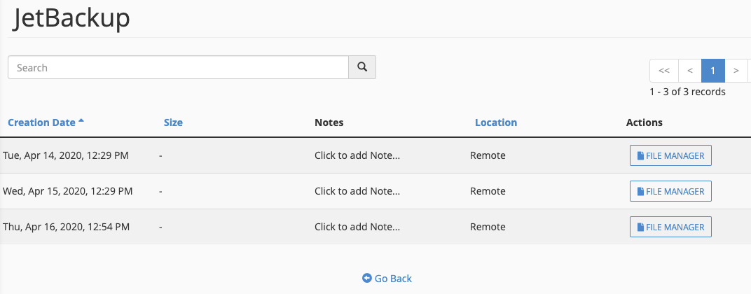This screenshot has width=751, height=294.
Task: Click the Notes column header
Action: click(329, 122)
